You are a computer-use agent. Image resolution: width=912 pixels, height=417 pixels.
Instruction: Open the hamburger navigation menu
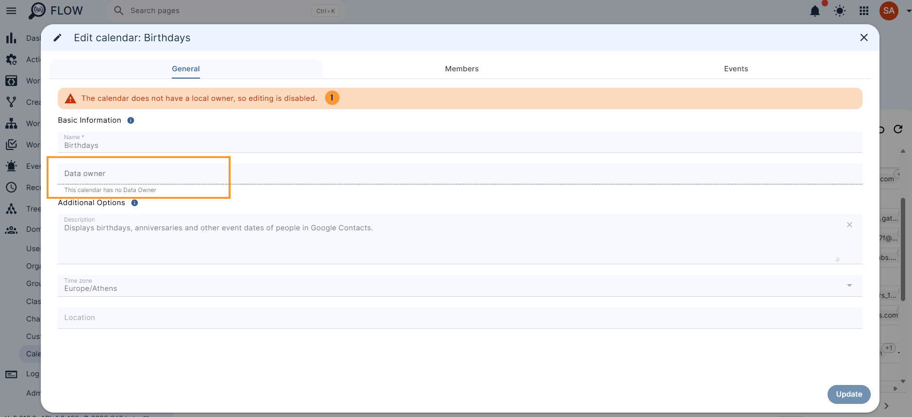coord(11,11)
